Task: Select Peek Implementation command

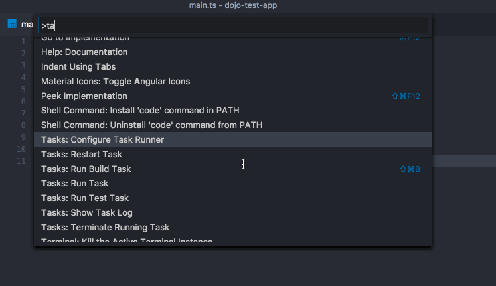Action: tap(233, 96)
